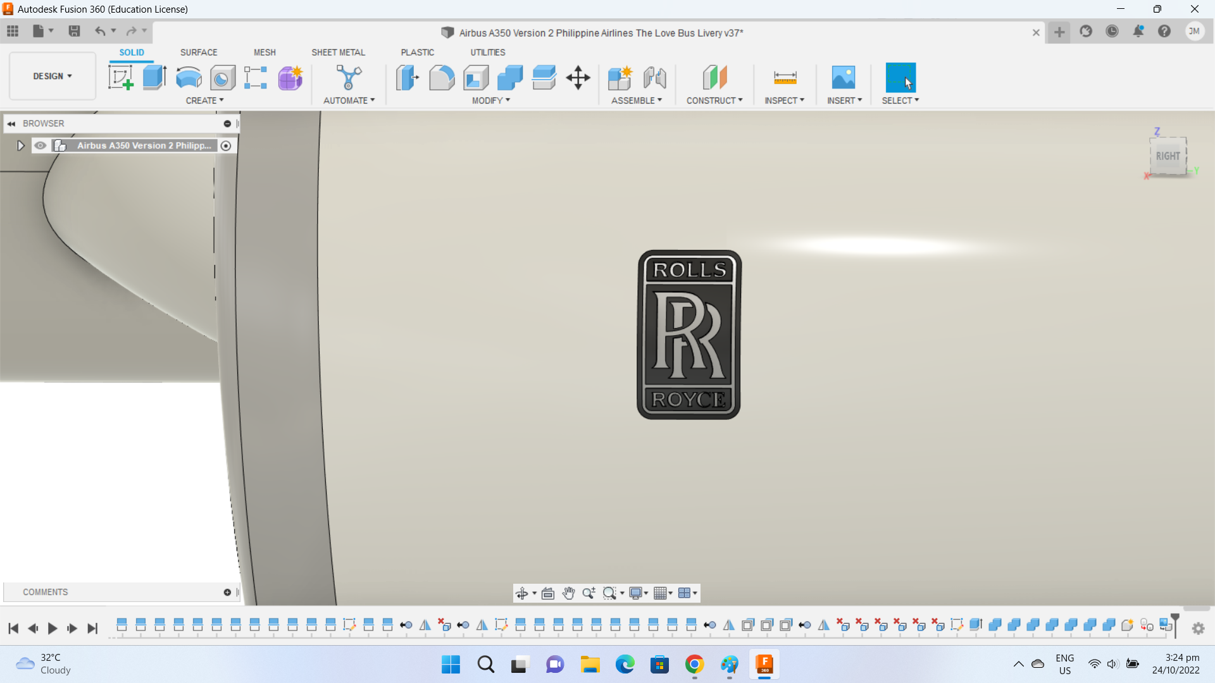This screenshot has height=683, width=1215.
Task: Open the notifications bell
Action: [1138, 31]
